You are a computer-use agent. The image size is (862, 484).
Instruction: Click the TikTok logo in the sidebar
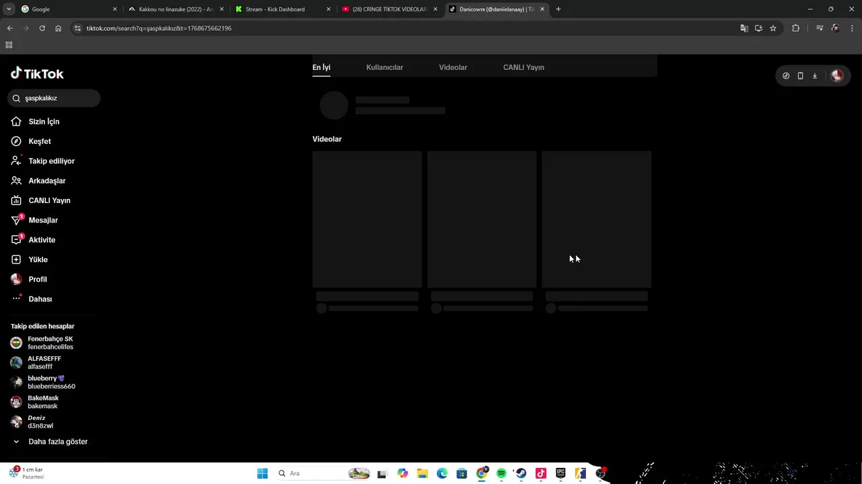coord(37,74)
